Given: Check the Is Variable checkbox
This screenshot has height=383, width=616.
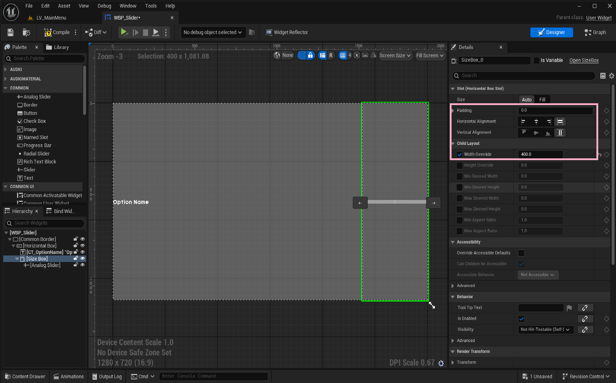Looking at the screenshot, I should pos(536,61).
